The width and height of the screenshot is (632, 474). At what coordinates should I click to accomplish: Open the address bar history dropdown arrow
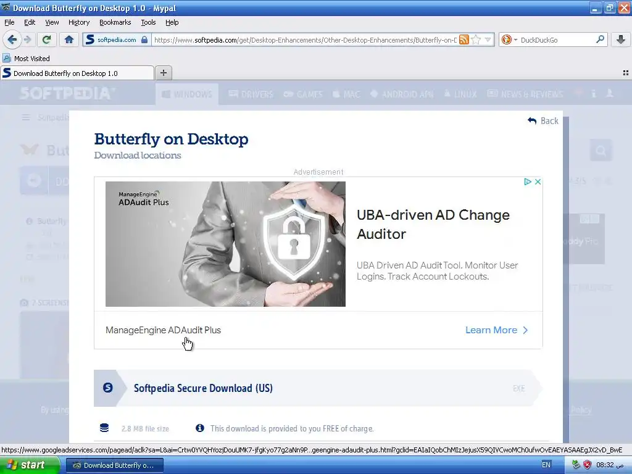[488, 39]
